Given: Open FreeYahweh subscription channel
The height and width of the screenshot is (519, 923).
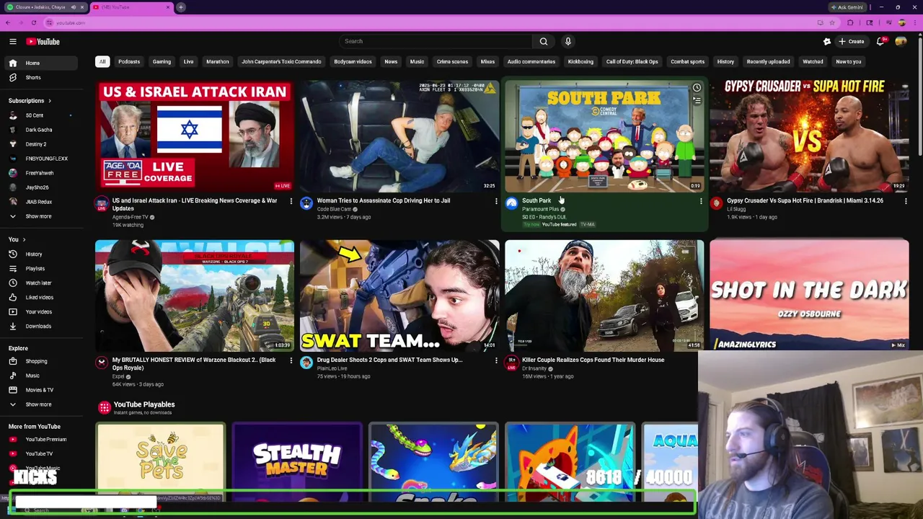Looking at the screenshot, I should (x=40, y=173).
